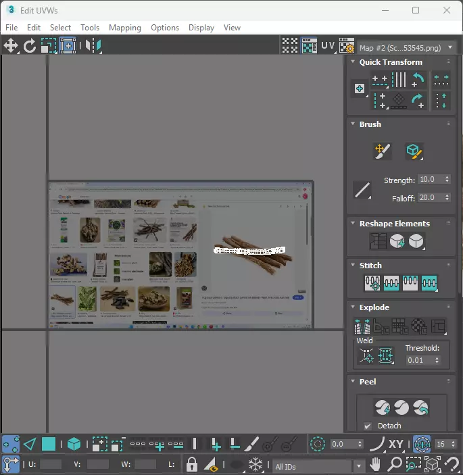Open the Display menu
463x475 pixels.
tap(201, 28)
